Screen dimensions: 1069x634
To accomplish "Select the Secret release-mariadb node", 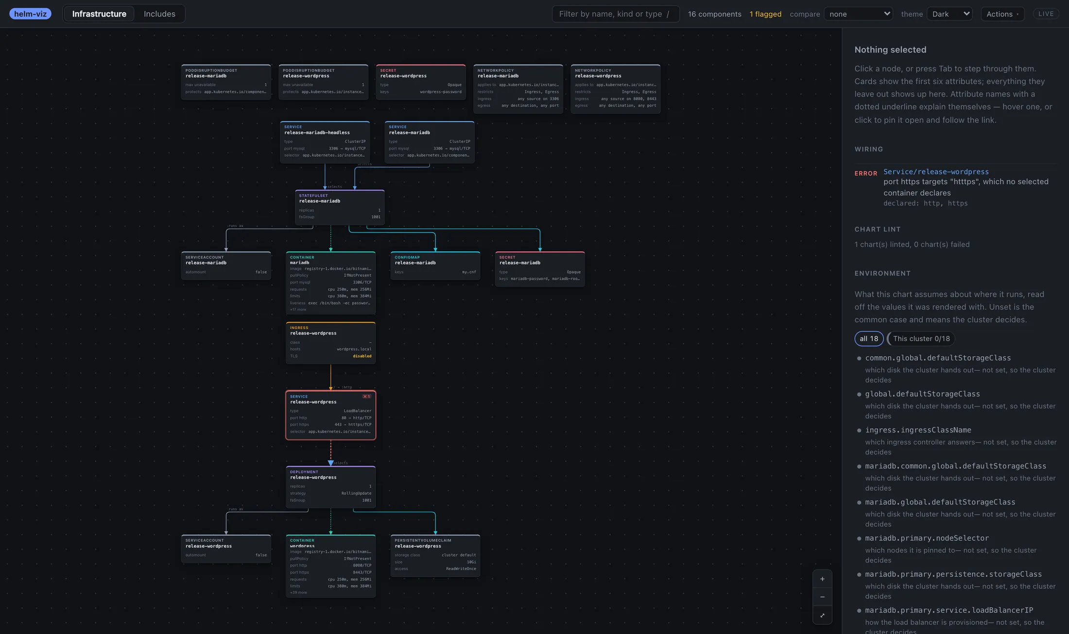I will 540,269.
